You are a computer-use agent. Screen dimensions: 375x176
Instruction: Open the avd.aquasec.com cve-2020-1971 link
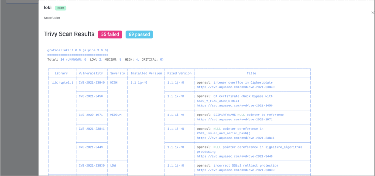(235, 119)
